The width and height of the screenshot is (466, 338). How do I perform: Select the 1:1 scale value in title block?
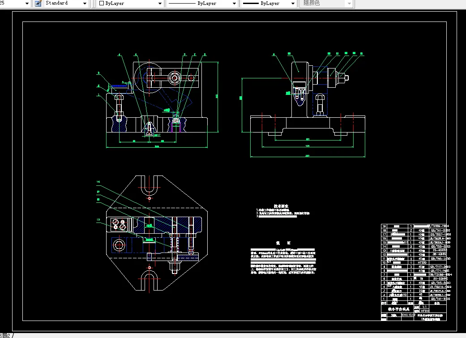click(x=424, y=307)
